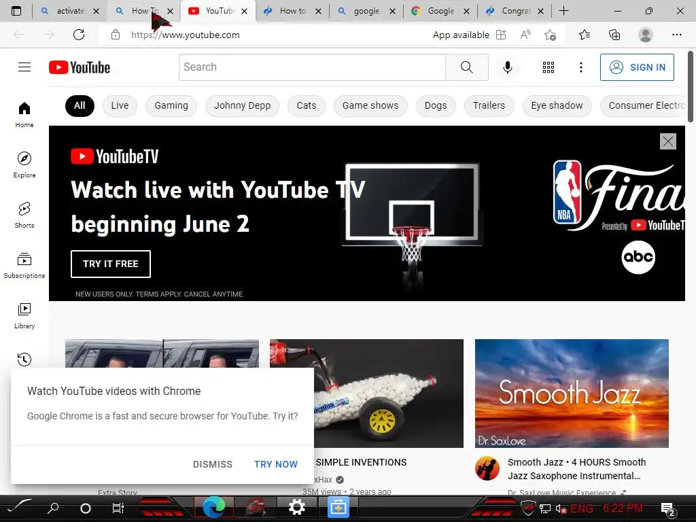The width and height of the screenshot is (696, 522).
Task: Open YouTube settings three-dot menu
Action: click(580, 67)
